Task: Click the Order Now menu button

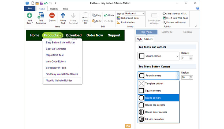Action: 95,35
